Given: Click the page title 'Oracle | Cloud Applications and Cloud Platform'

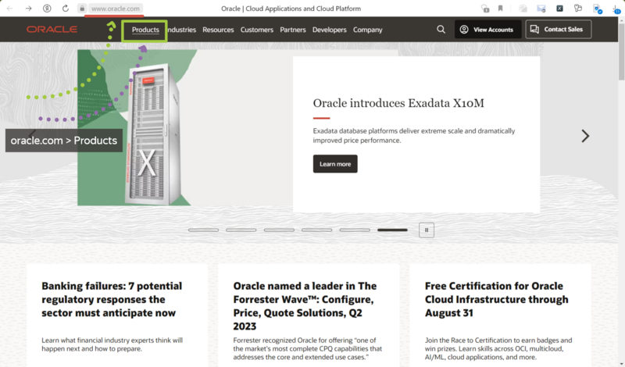Looking at the screenshot, I should (x=291, y=9).
